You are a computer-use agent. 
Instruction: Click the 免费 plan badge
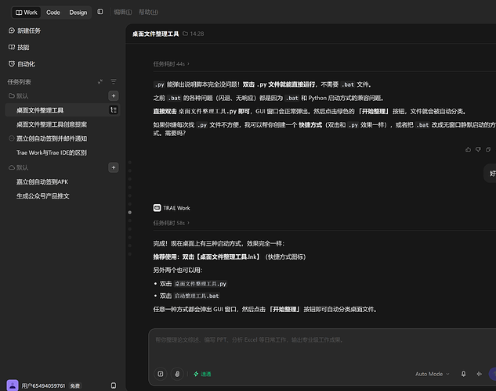pos(75,386)
